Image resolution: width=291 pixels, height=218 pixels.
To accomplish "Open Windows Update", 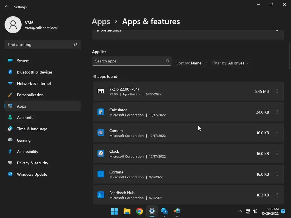I will 43,174.
